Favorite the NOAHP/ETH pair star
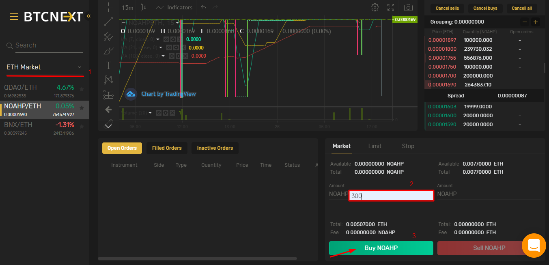The height and width of the screenshot is (265, 549). pyautogui.click(x=82, y=108)
